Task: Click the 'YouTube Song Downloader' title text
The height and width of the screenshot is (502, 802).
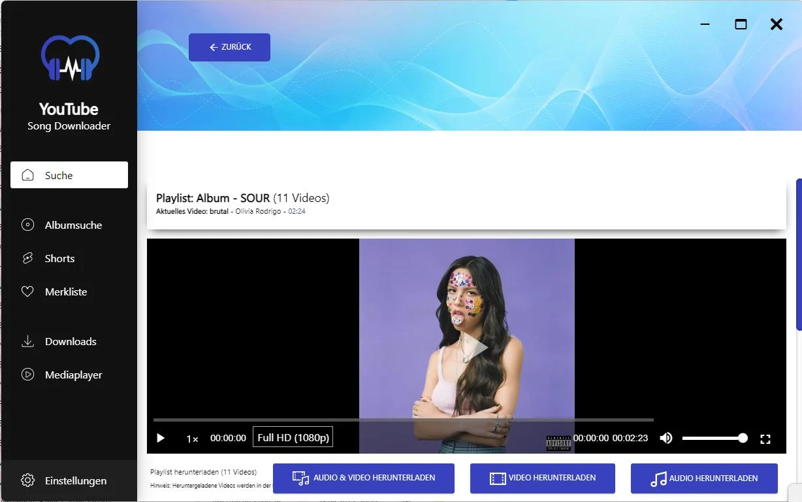Action: coord(69,116)
